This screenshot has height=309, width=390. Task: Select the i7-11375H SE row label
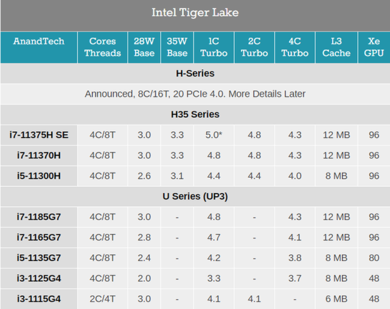[39, 135]
